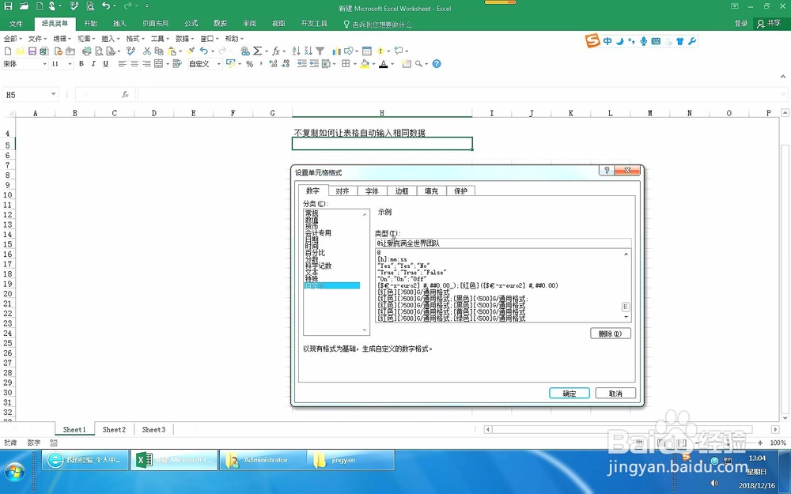Click the Percent Style icon
This screenshot has width=791, height=494.
pyautogui.click(x=249, y=64)
